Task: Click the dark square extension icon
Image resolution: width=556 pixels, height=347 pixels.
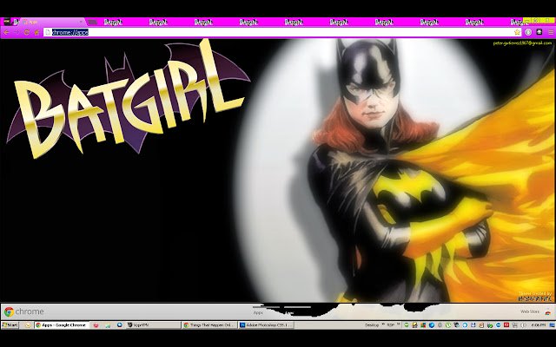Action: (x=539, y=32)
